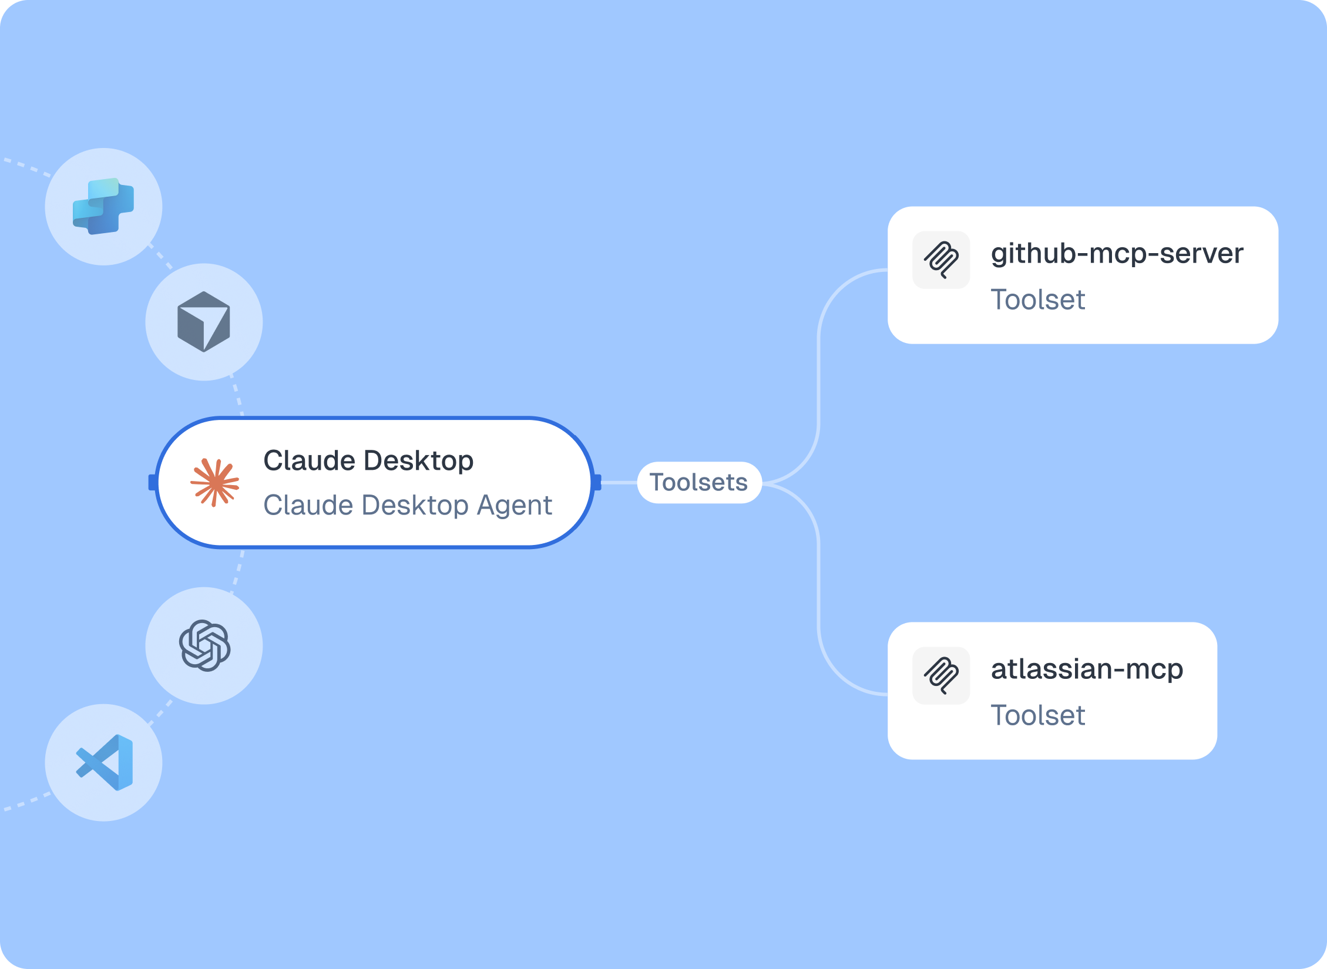The height and width of the screenshot is (969, 1327).
Task: Click dashed line between Claude node and OpenAI icon
Action: pos(238,570)
